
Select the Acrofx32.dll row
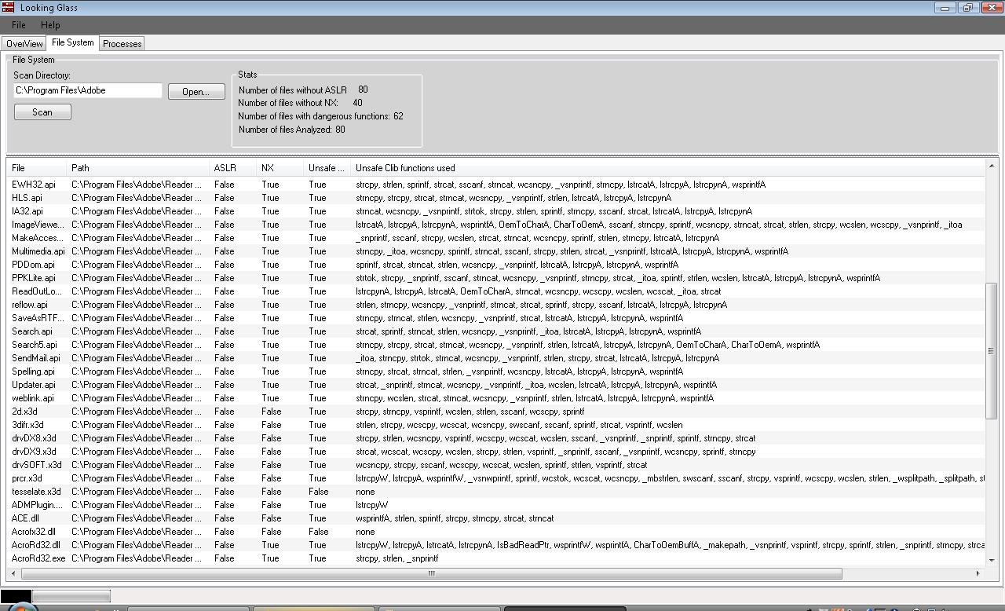point(496,532)
